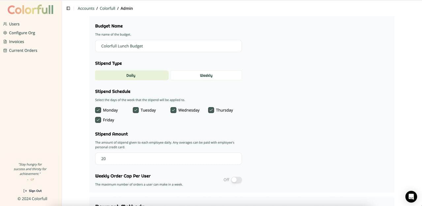The height and width of the screenshot is (206, 422).
Task: Click the Sign Out arrow icon
Action: 25,191
